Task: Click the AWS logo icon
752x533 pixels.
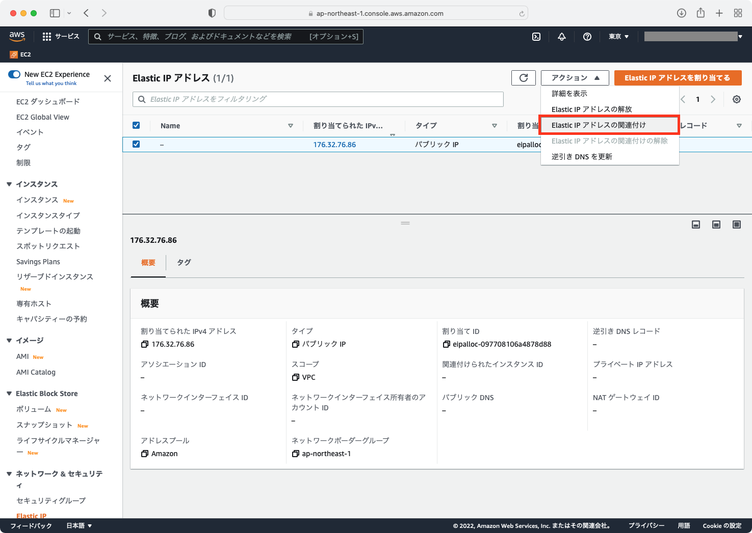Action: (x=17, y=36)
